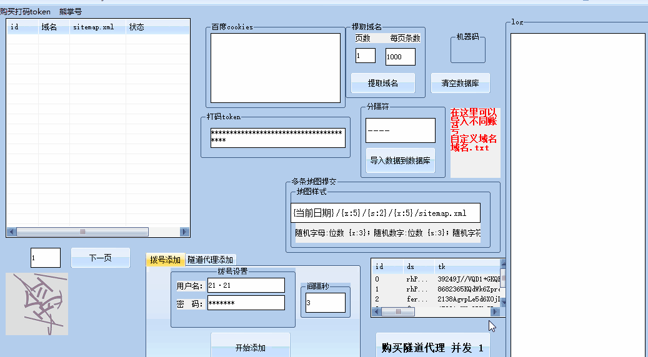Viewport: 648px width, 357px height.
Task: Sort by the 域名 column header
Action: coord(54,27)
